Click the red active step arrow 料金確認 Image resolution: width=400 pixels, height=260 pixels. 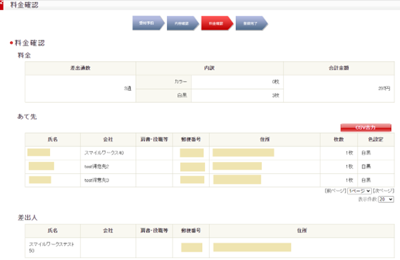pyautogui.click(x=218, y=23)
